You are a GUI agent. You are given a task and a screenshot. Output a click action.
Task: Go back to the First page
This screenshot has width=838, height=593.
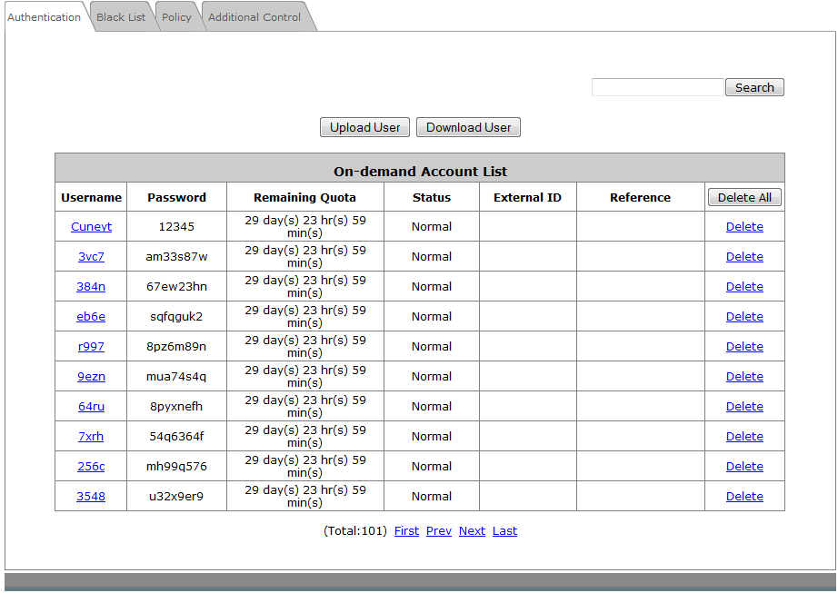pos(406,531)
